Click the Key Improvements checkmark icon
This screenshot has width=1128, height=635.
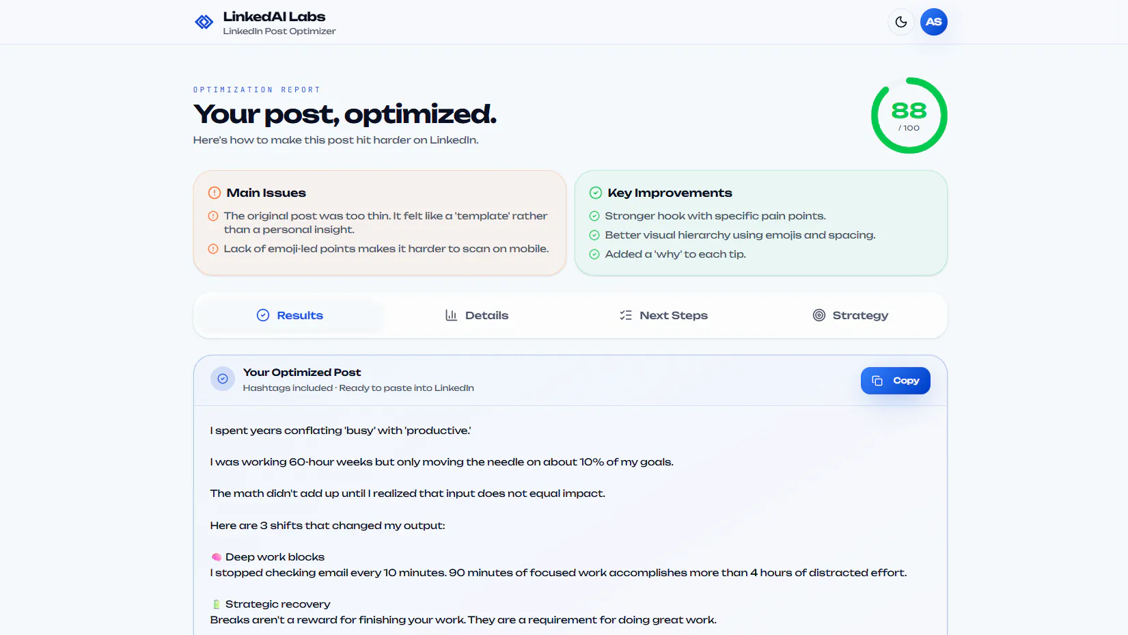click(x=596, y=193)
